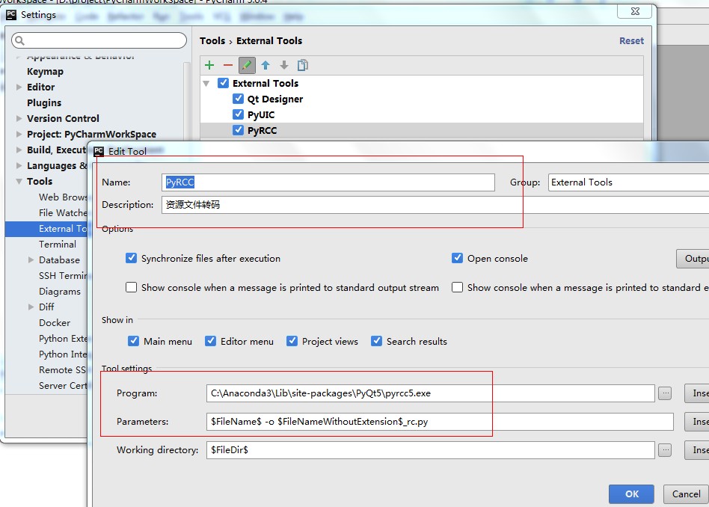The width and height of the screenshot is (709, 507).
Task: Click the search magnifier icon in Settings
Action: pyautogui.click(x=19, y=40)
